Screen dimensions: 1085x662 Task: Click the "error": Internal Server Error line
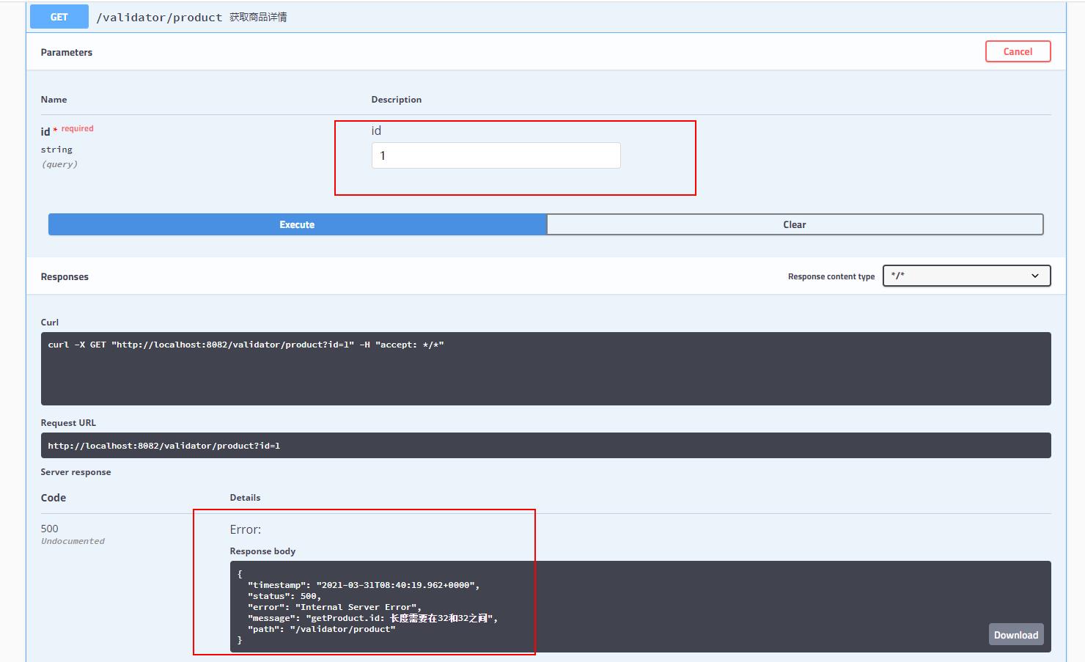tap(334, 607)
